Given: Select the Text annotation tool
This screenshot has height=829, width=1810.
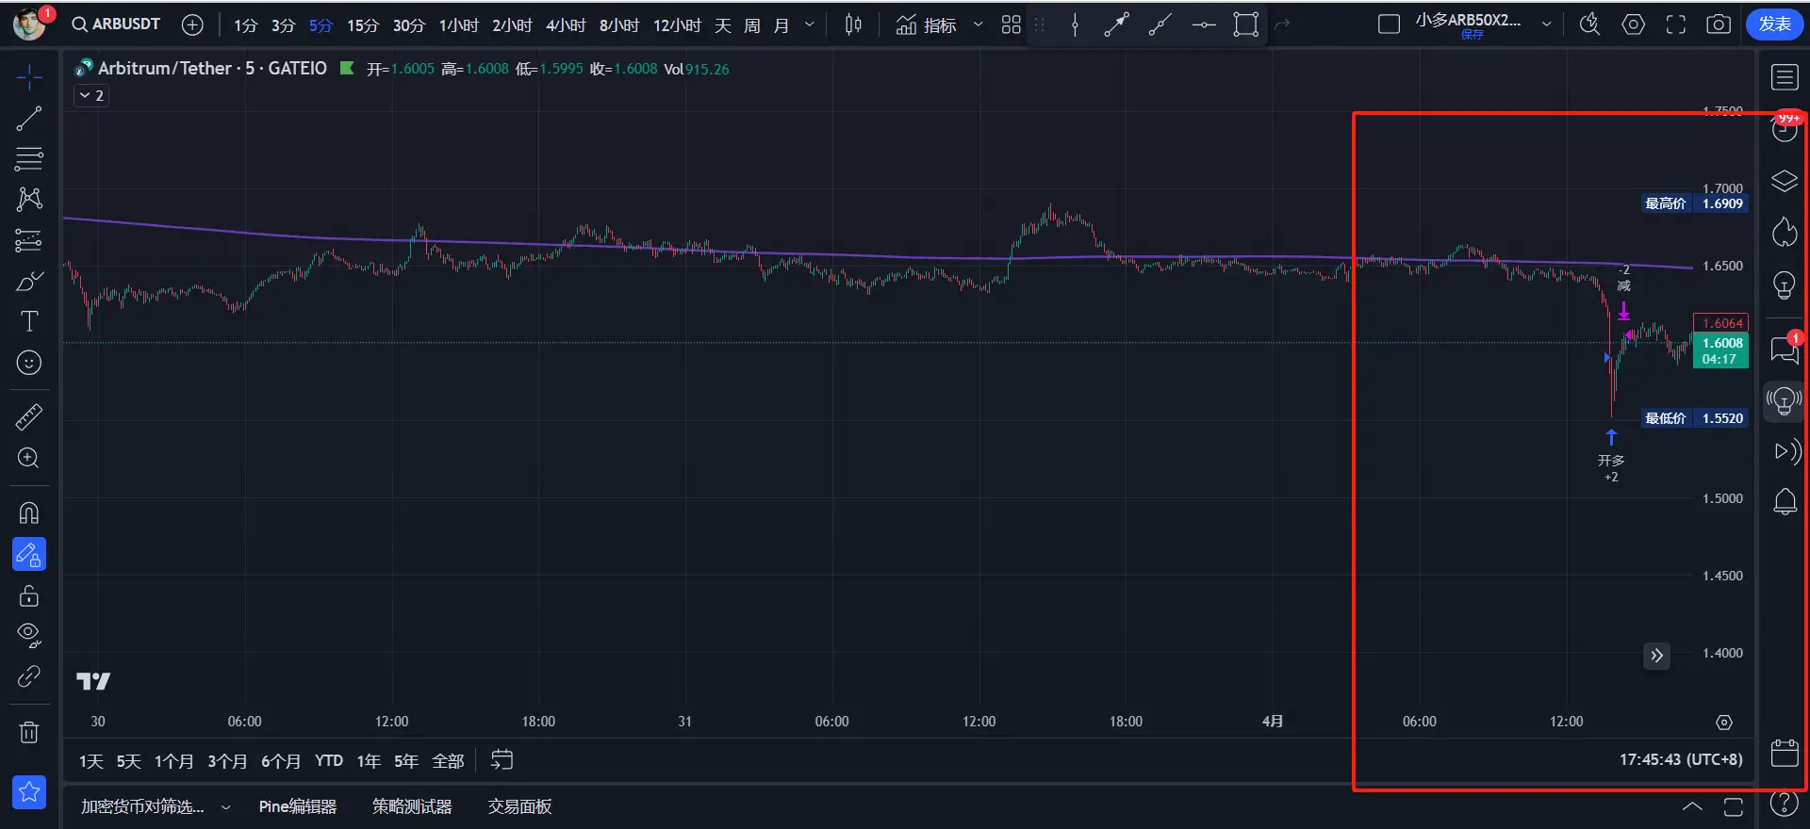Looking at the screenshot, I should (x=29, y=322).
